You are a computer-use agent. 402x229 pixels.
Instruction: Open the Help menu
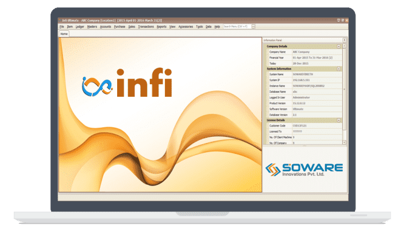click(217, 26)
